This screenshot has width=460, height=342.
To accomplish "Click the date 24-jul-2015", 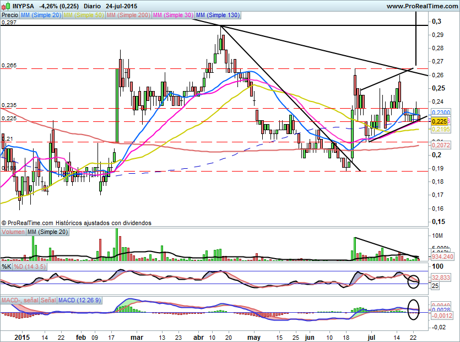I will coord(121,6).
